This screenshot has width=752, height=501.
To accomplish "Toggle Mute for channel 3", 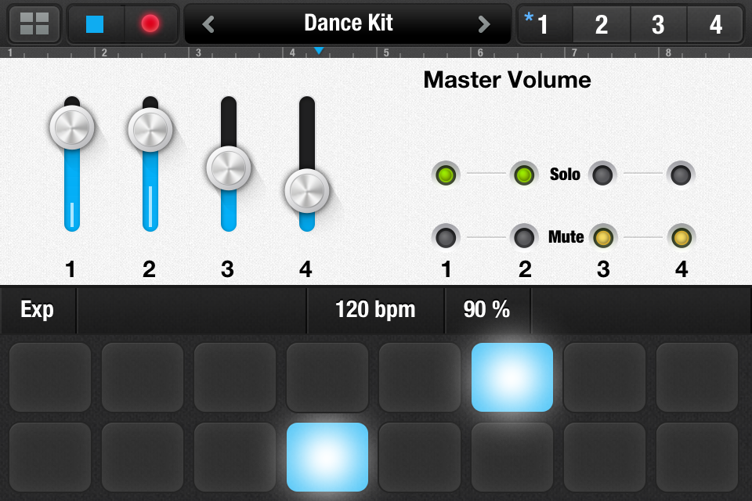I will click(603, 237).
